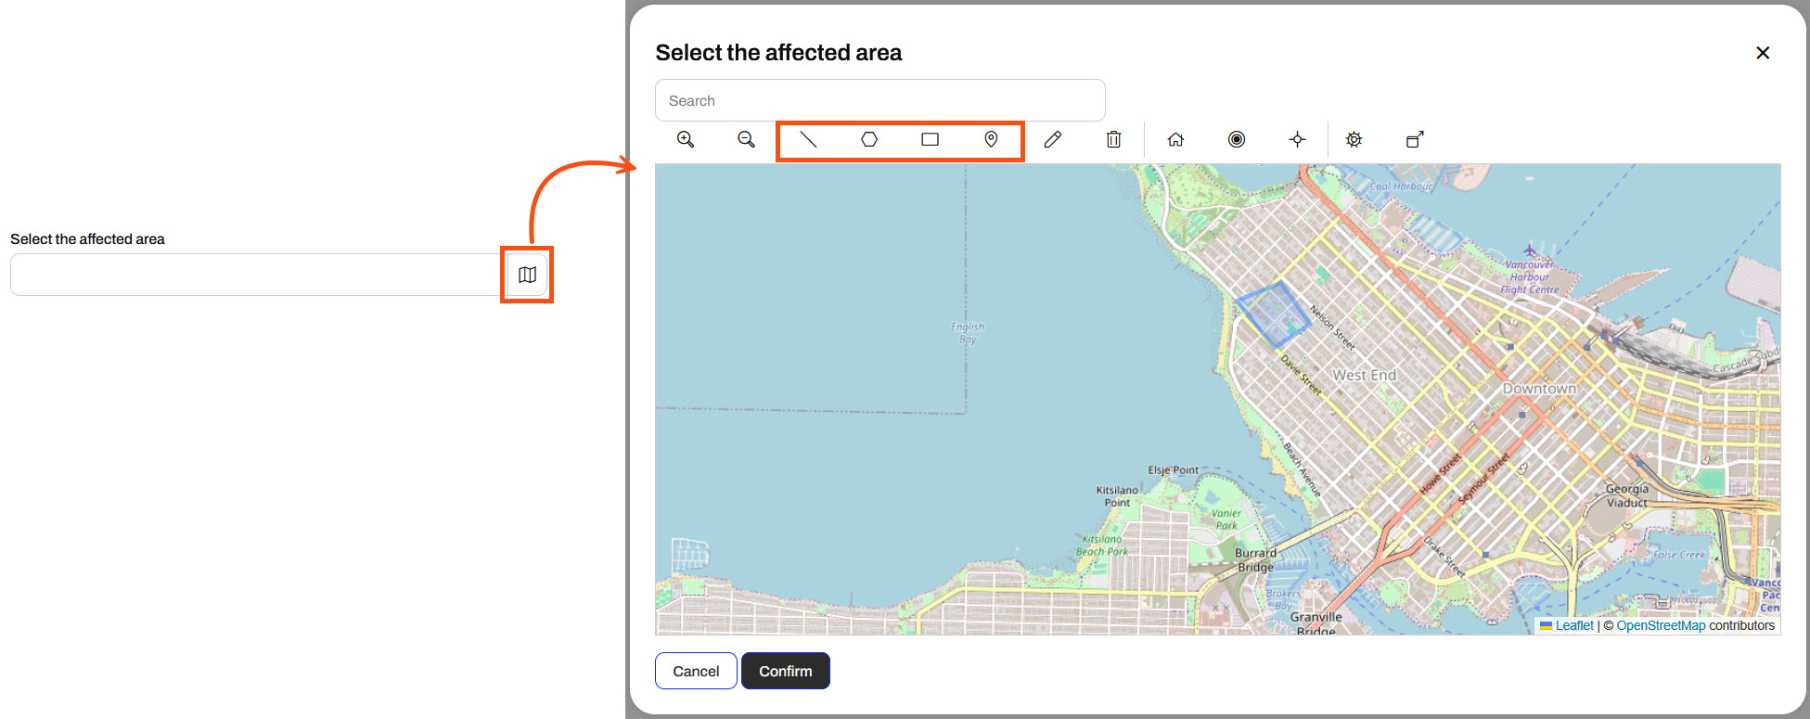
Task: Open the OpenStreetMap attribution link
Action: coord(1661,625)
